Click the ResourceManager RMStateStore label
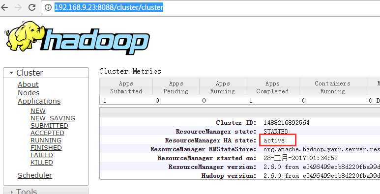Viewport: 380px width, 194px height. point(204,149)
